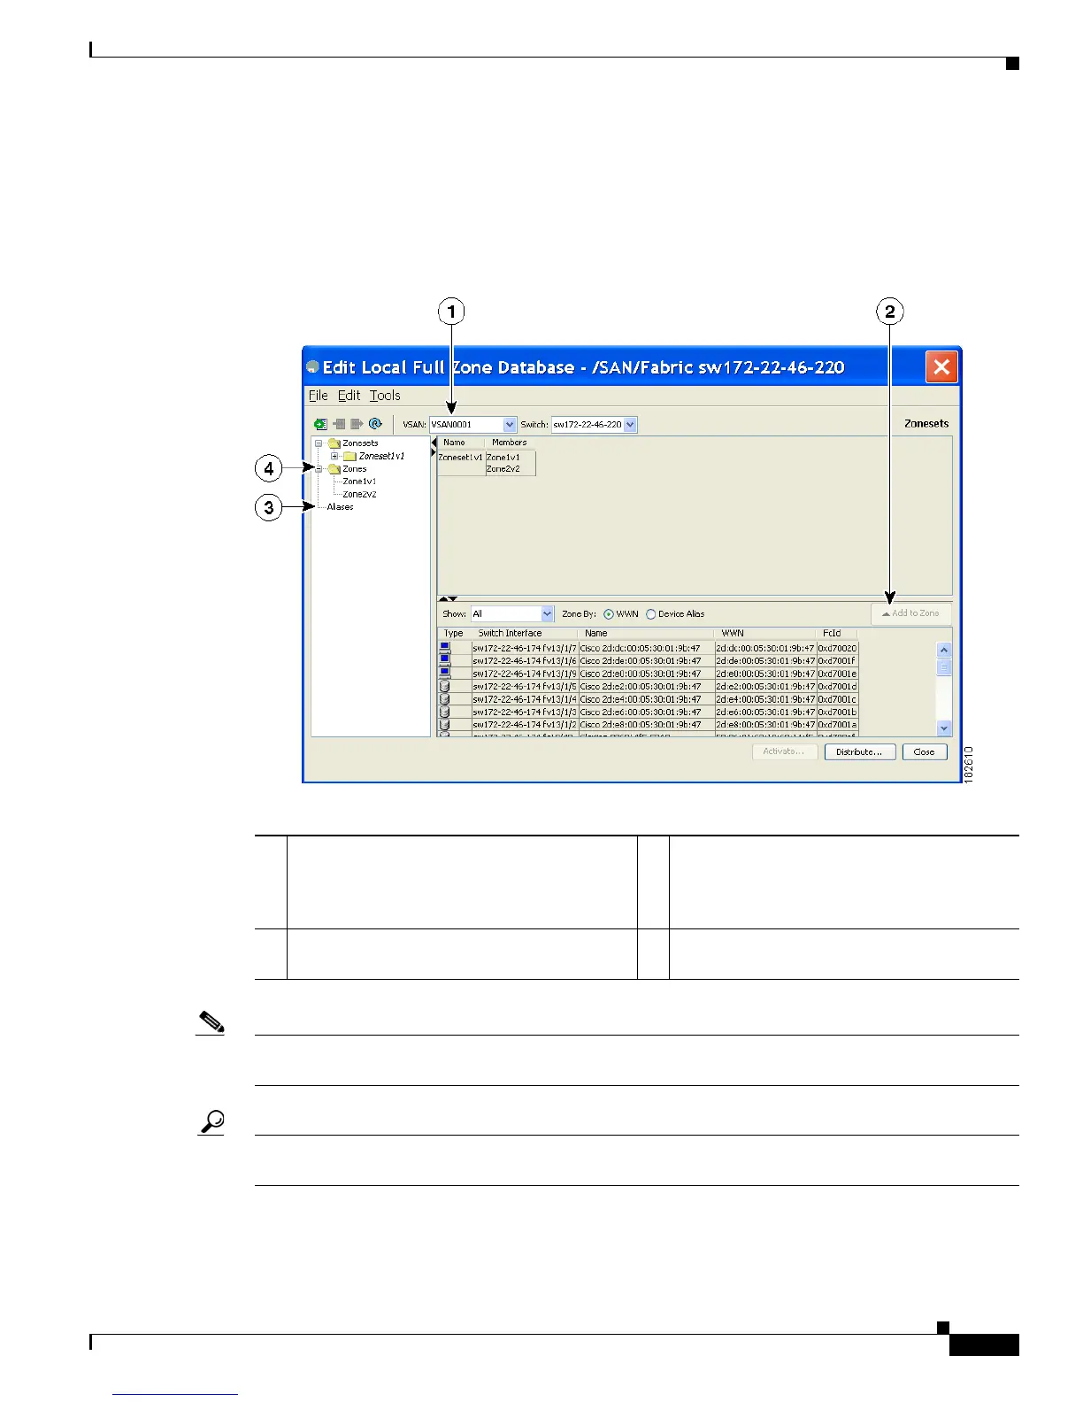The height and width of the screenshot is (1402, 1083).
Task: Click the Zones folder icon in tree
Action: (334, 469)
